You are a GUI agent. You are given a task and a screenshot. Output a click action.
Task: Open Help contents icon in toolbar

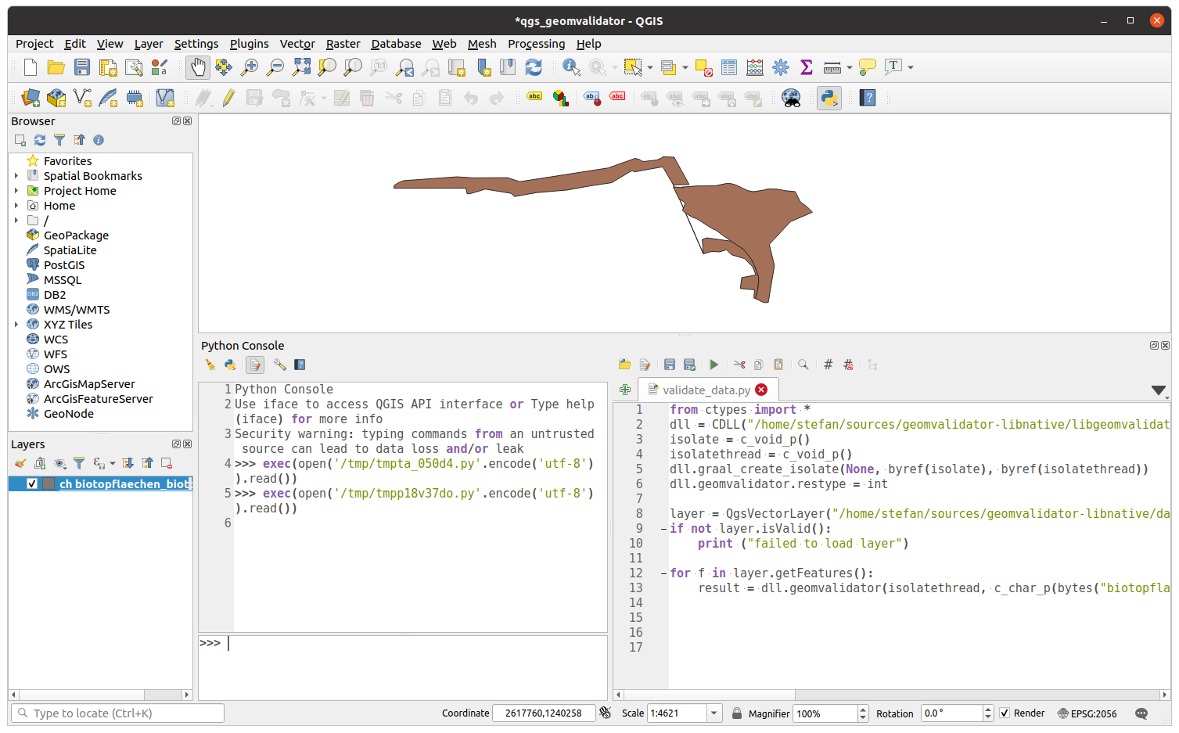coord(868,98)
